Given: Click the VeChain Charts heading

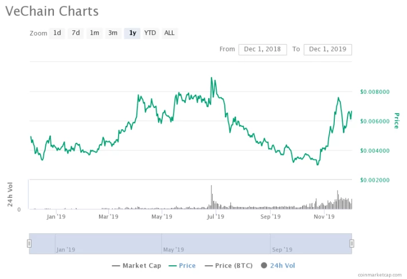Looking at the screenshot, I should (52, 11).
